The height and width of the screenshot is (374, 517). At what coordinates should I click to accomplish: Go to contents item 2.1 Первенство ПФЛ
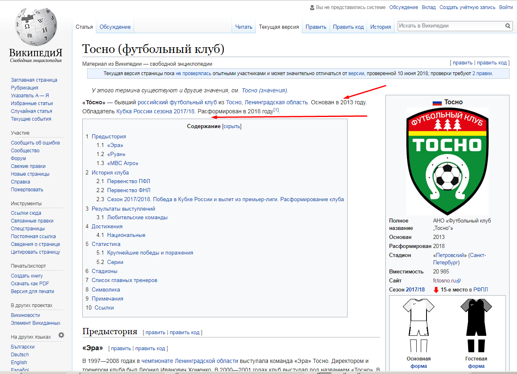[x=123, y=181]
